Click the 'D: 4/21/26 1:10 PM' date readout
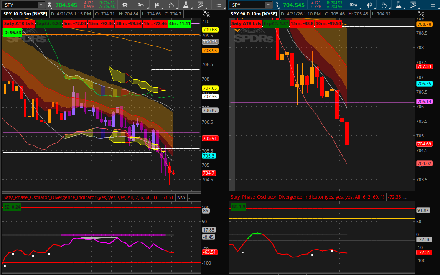Screen dimensions: 440x275 click(x=301, y=14)
